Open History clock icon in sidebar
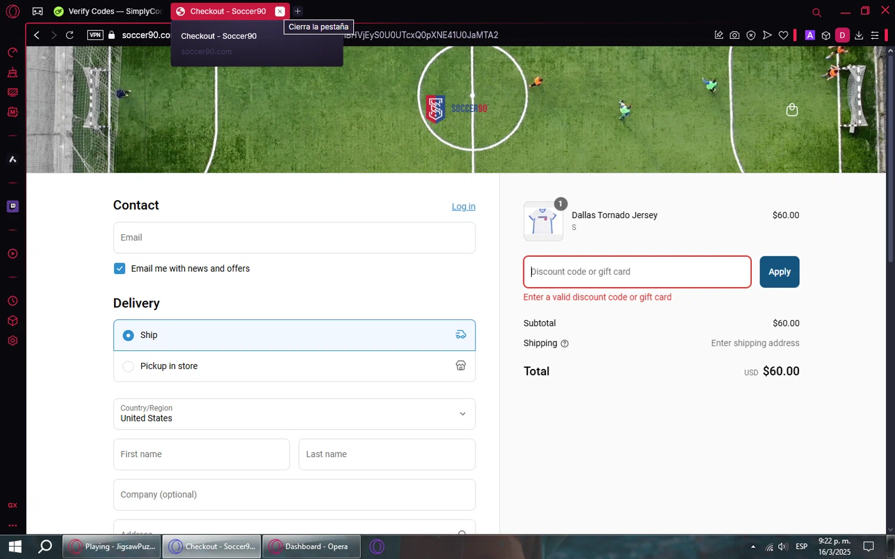 tap(13, 301)
